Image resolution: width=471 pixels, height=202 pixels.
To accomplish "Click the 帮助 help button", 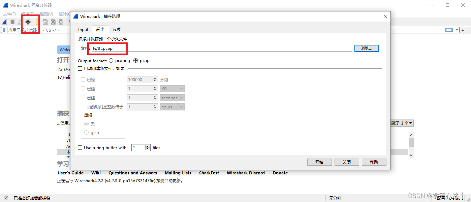I will [x=374, y=162].
